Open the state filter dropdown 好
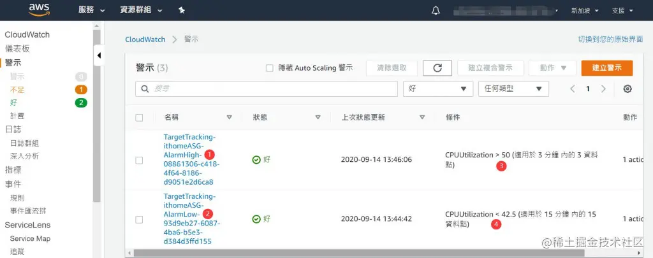653x258 pixels. click(x=437, y=89)
